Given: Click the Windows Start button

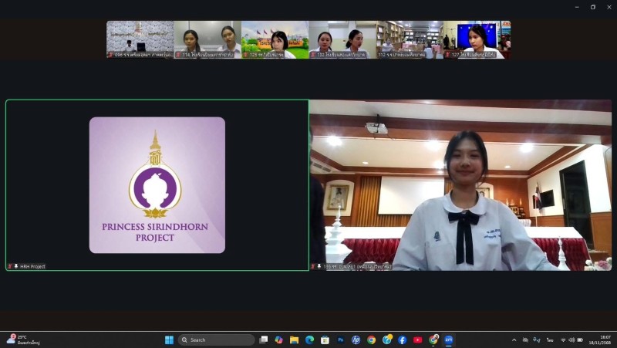Looking at the screenshot, I should pyautogui.click(x=169, y=340).
